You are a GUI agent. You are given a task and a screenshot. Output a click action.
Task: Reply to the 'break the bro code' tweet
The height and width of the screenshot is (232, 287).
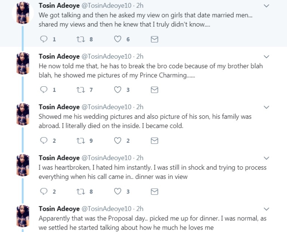[x=44, y=90]
